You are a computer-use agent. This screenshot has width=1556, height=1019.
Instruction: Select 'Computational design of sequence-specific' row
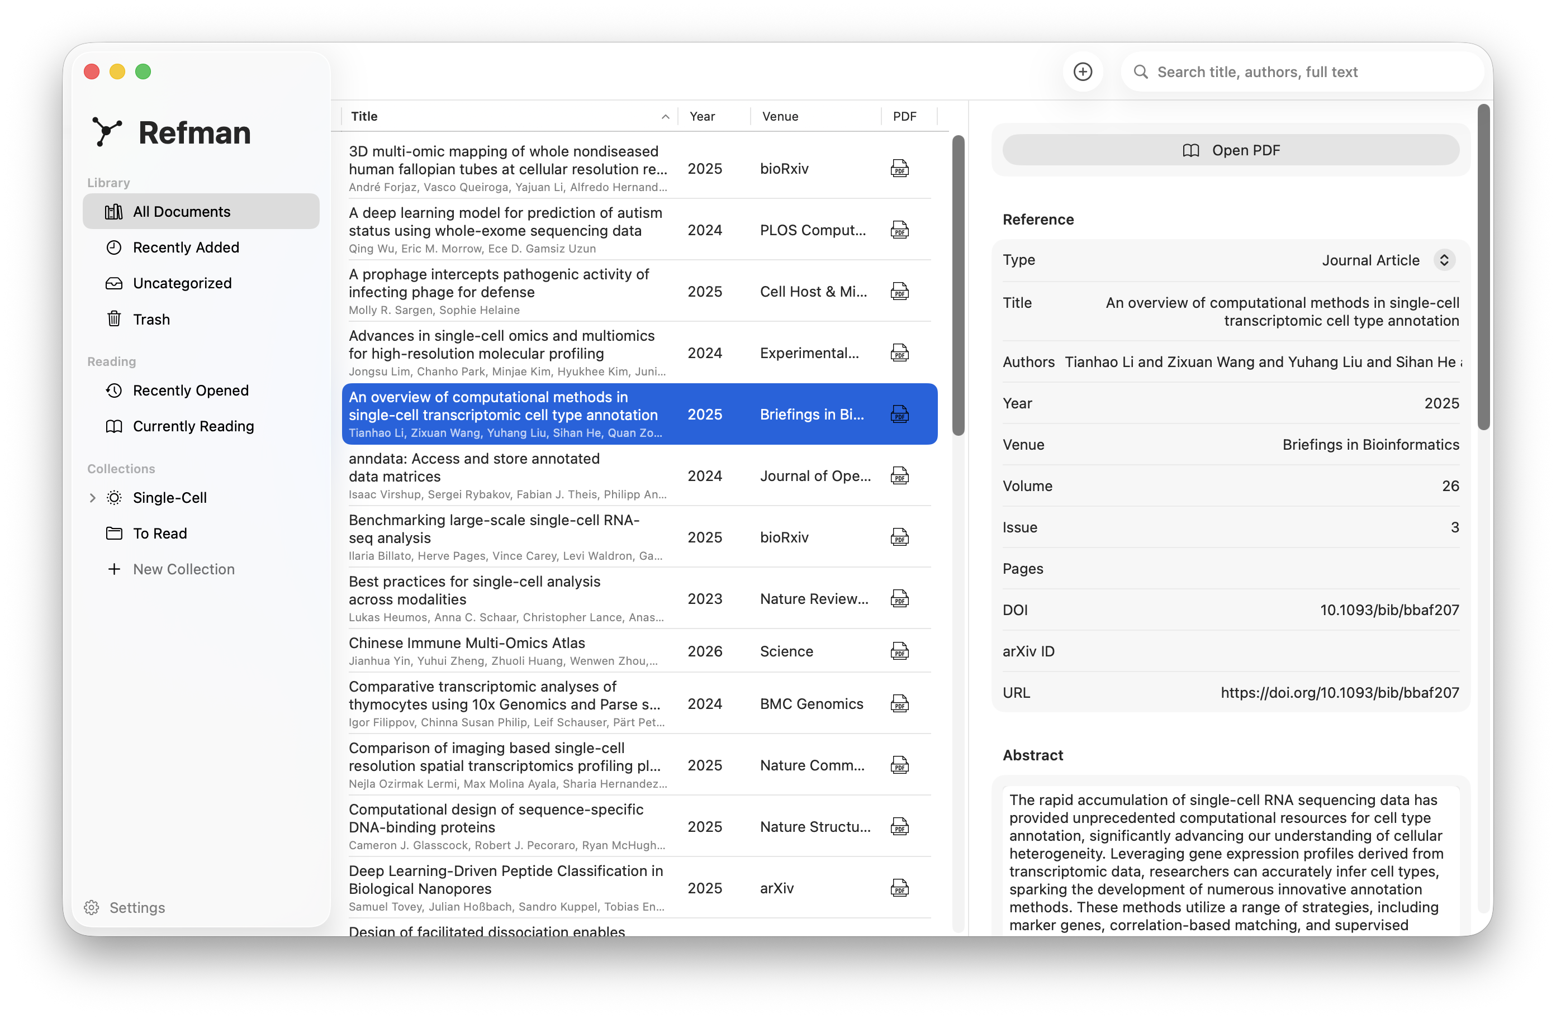[x=639, y=827]
